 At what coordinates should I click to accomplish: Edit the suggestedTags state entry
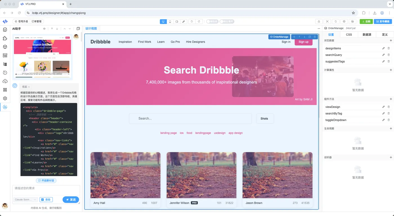[x=383, y=61]
